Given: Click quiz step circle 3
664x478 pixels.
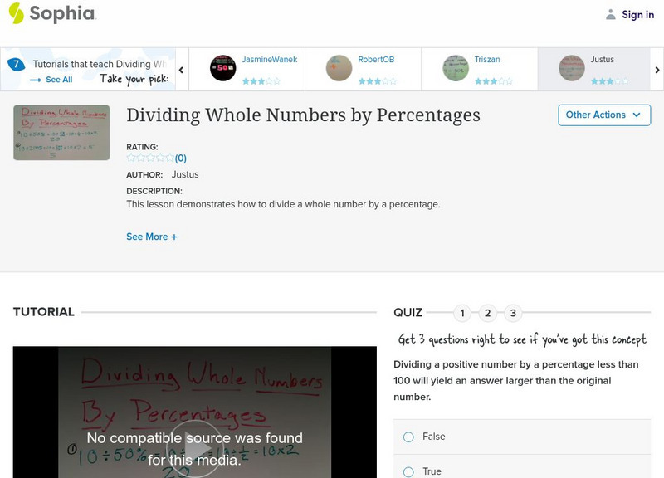Looking at the screenshot, I should tap(513, 313).
